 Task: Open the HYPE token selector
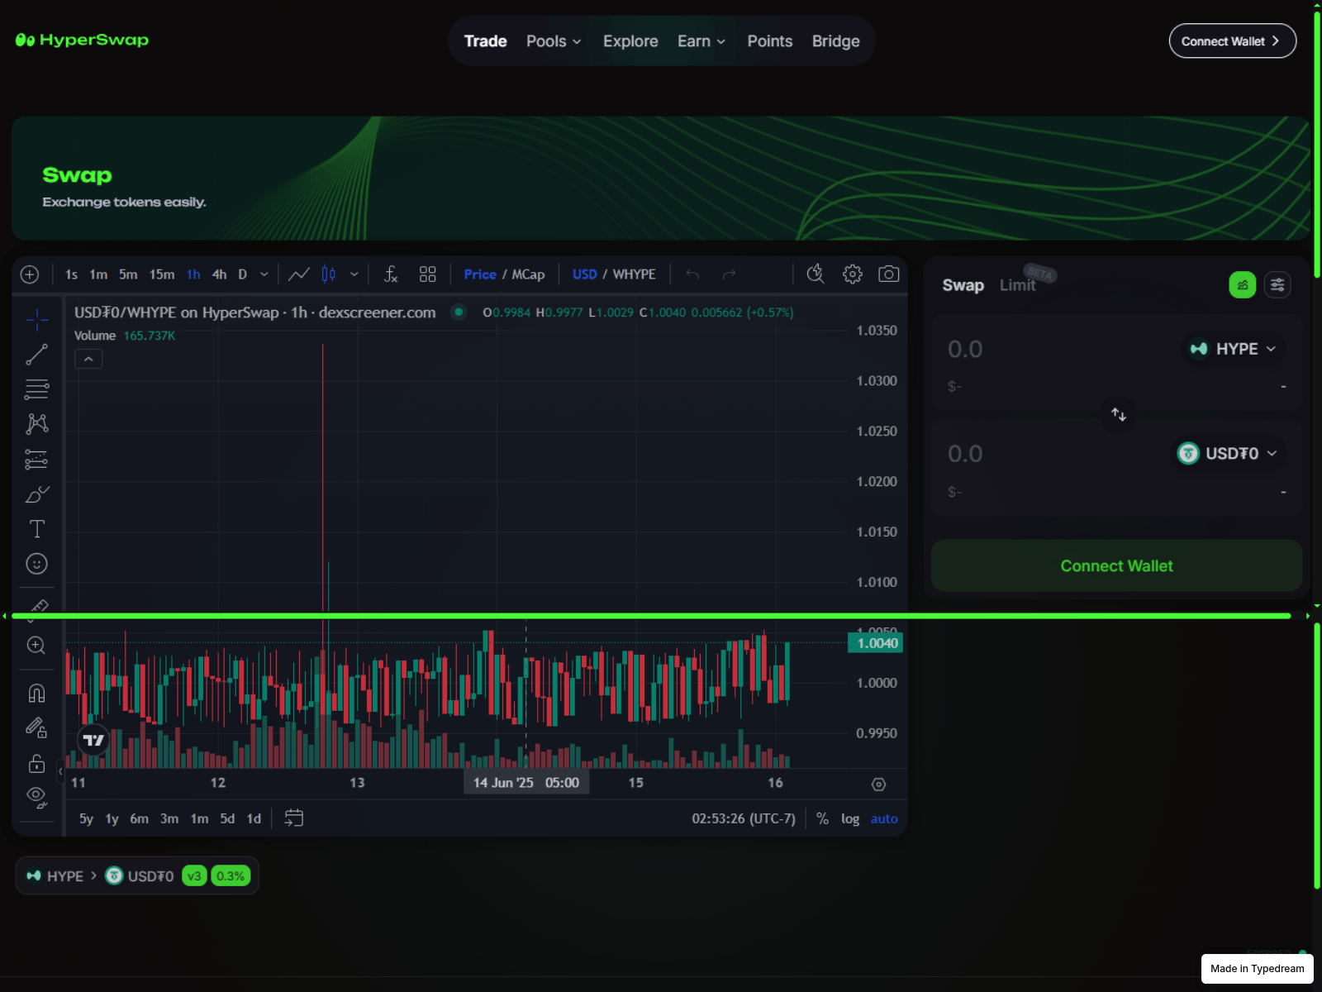(x=1234, y=349)
